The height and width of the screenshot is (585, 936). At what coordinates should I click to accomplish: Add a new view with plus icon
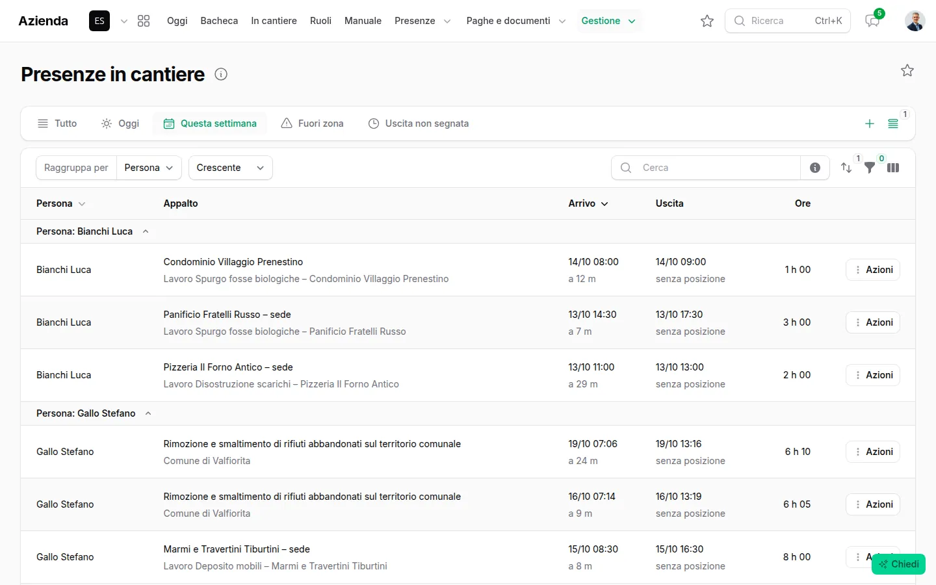click(x=870, y=123)
